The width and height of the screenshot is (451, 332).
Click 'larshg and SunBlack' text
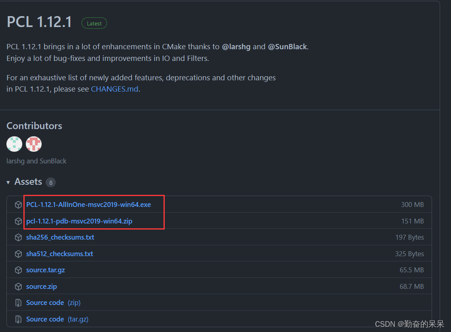[36, 161]
